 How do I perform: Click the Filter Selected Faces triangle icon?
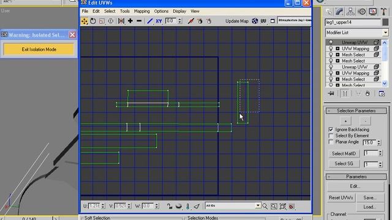[197, 207]
